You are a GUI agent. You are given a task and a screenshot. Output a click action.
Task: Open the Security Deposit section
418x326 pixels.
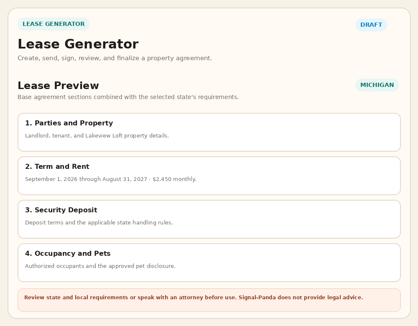(x=209, y=219)
